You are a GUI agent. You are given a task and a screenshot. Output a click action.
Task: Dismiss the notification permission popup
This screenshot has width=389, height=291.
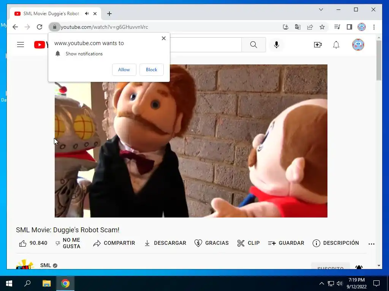point(163,38)
